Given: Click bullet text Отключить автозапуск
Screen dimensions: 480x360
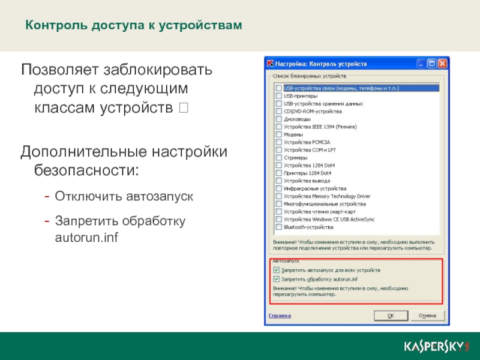Looking at the screenshot, I should 124,196.
